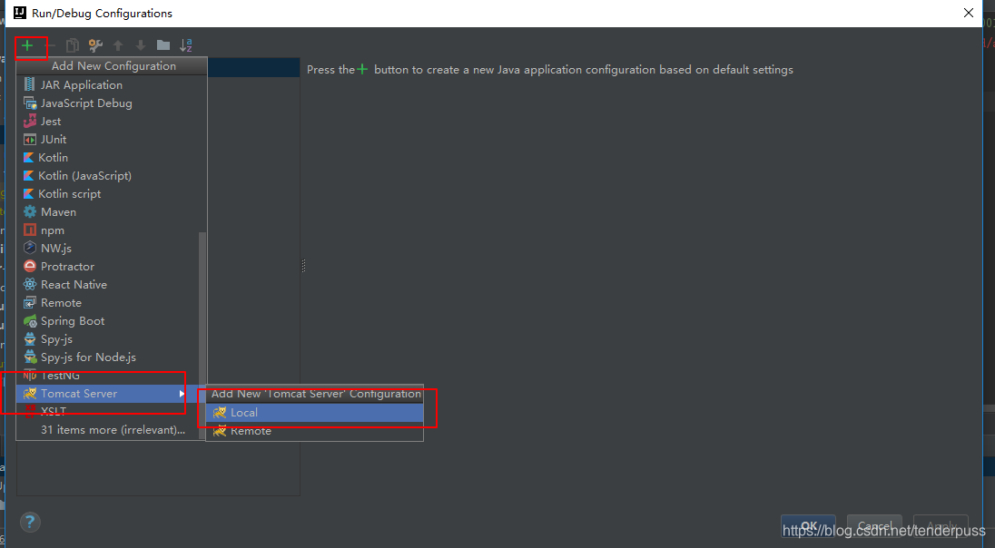Viewport: 995px width, 548px height.
Task: Click the JAR Application icon
Action: coord(30,84)
